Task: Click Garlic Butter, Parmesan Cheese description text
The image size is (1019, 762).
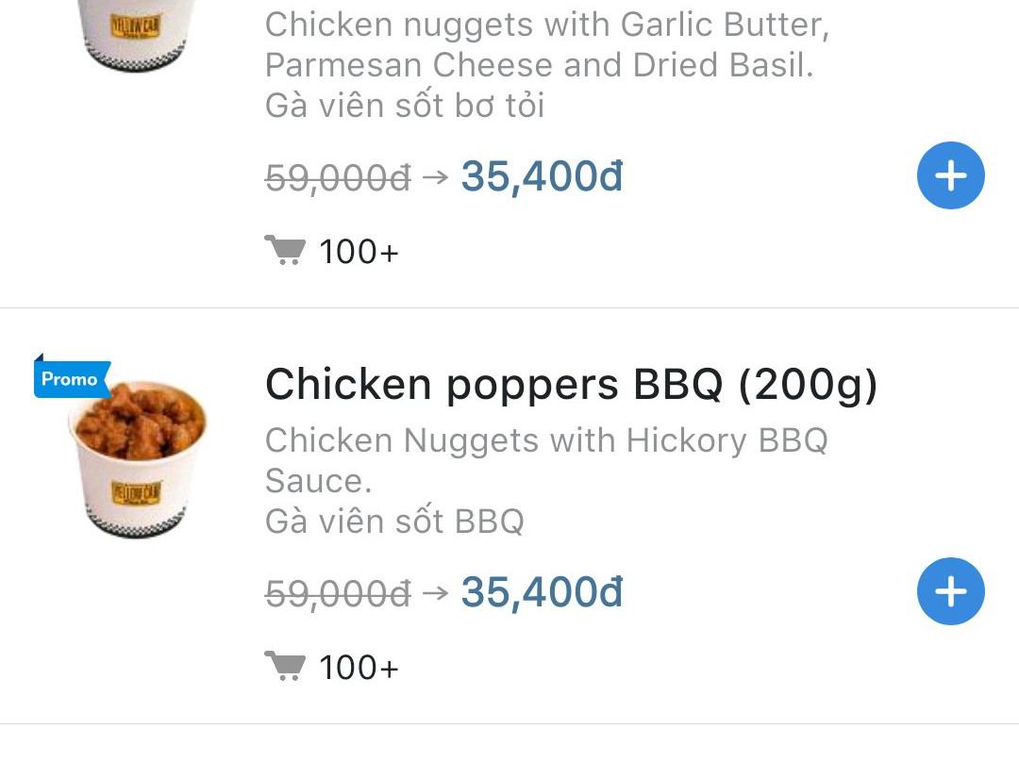Action: click(547, 45)
